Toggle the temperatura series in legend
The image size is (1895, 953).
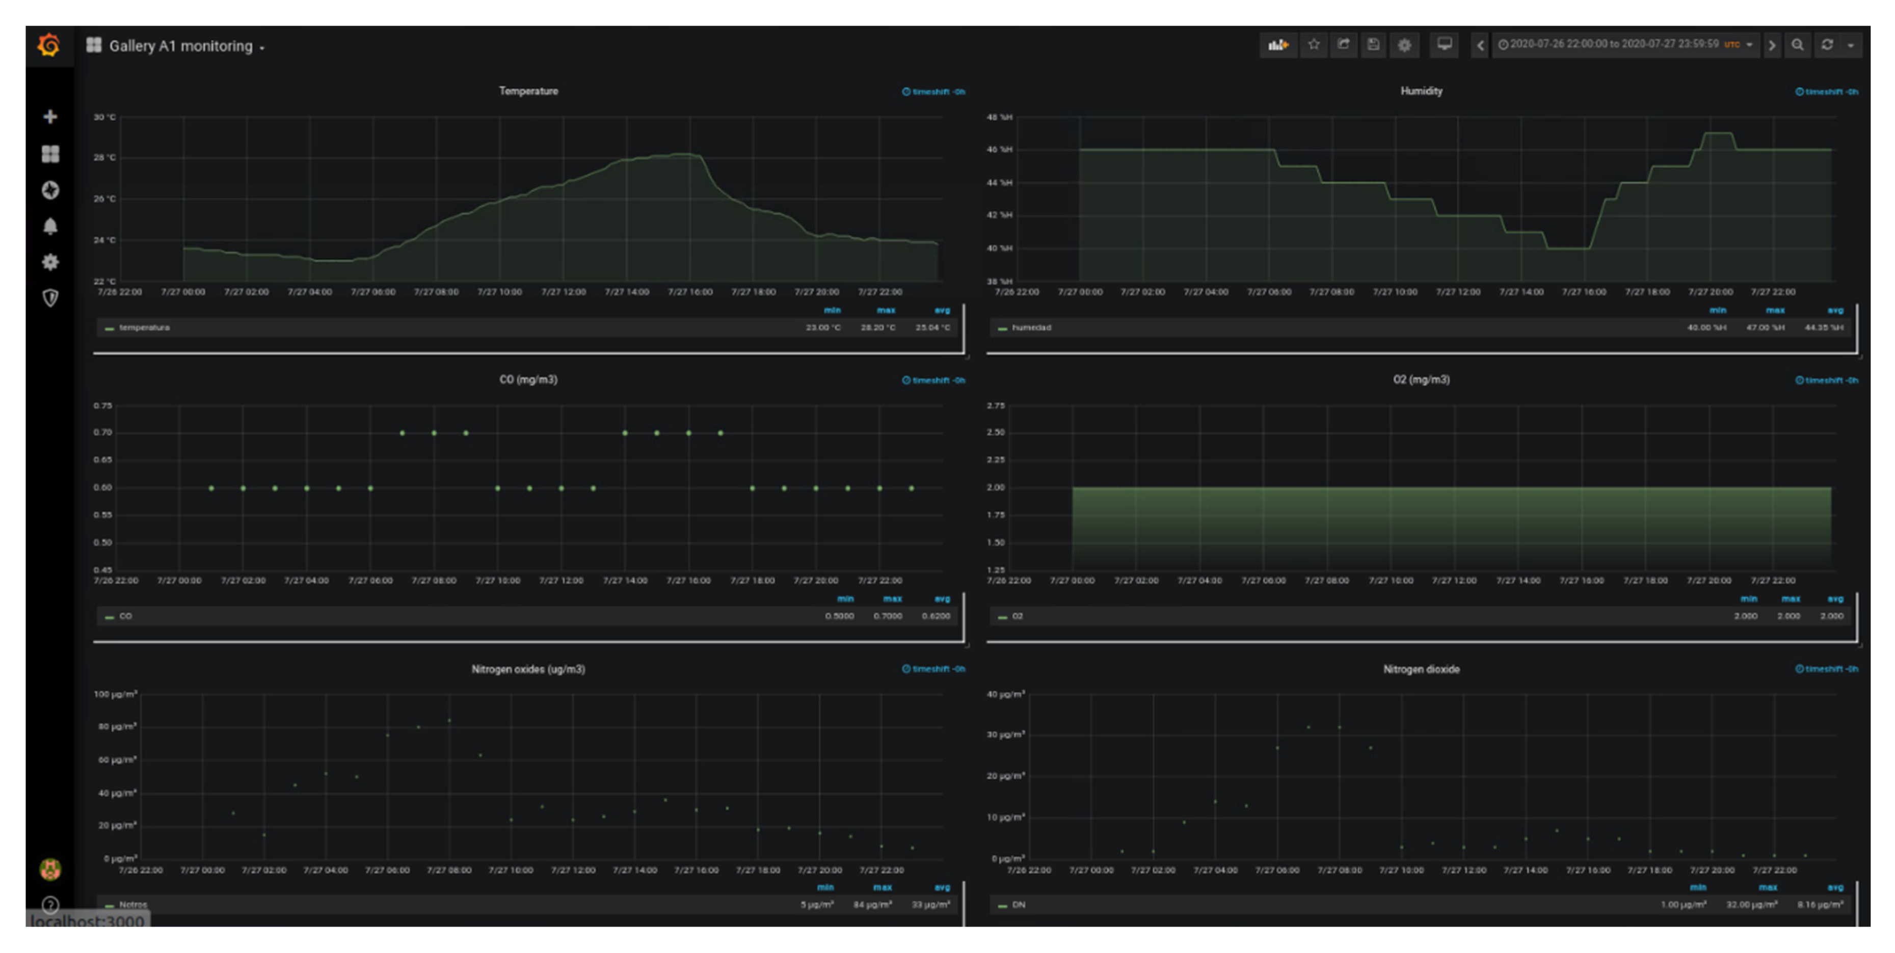coord(144,328)
